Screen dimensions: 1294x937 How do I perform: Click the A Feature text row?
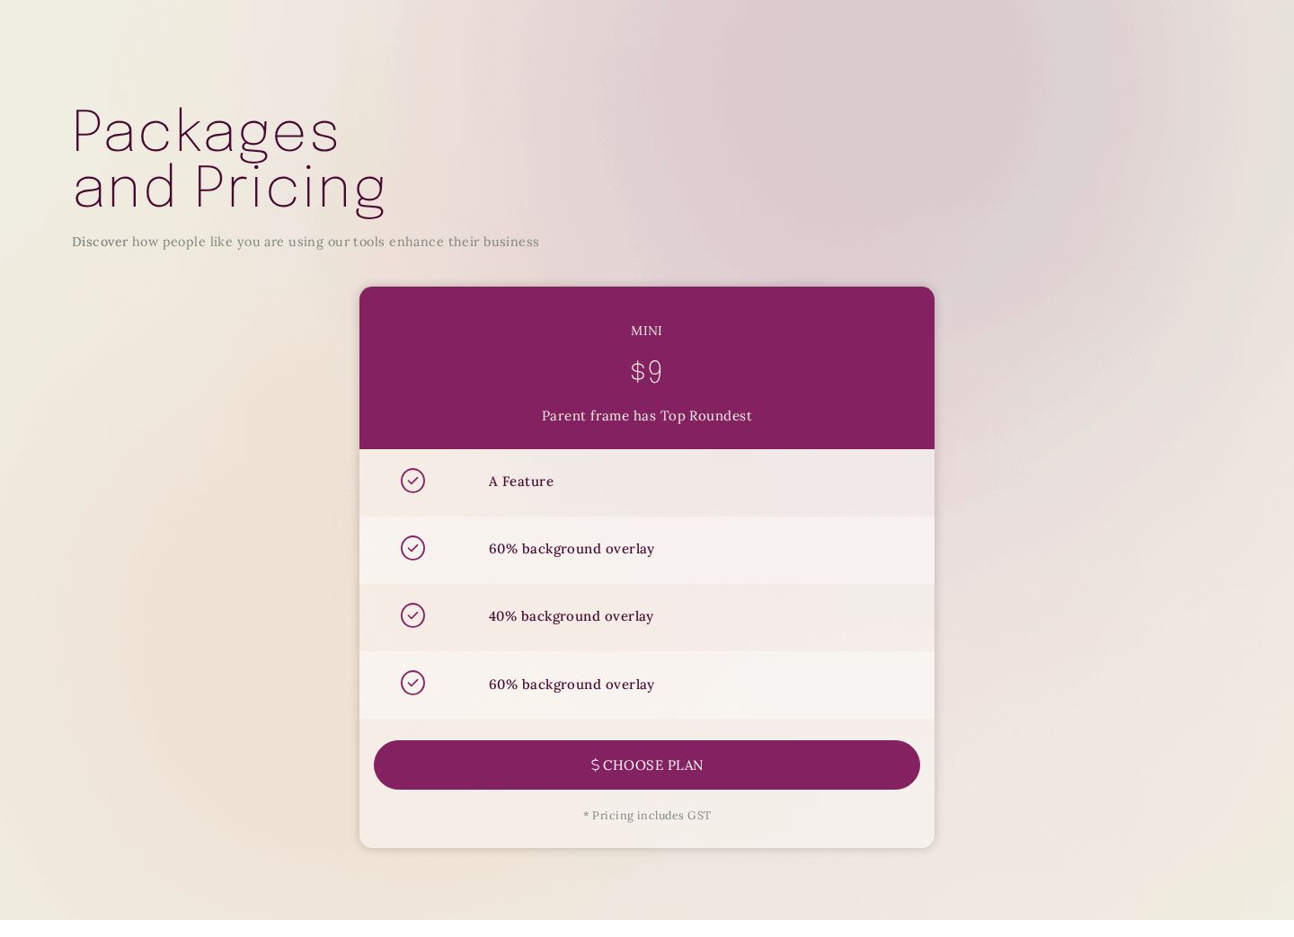647,482
